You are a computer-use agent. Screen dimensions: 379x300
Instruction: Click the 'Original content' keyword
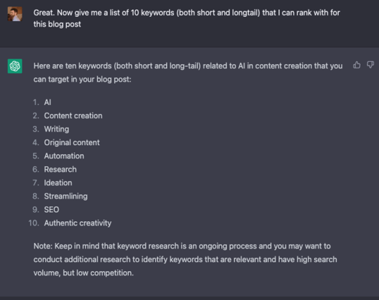72,142
